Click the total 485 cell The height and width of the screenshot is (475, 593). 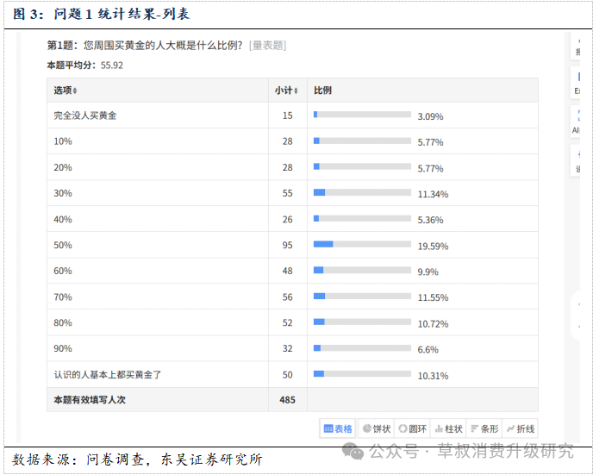pos(287,400)
